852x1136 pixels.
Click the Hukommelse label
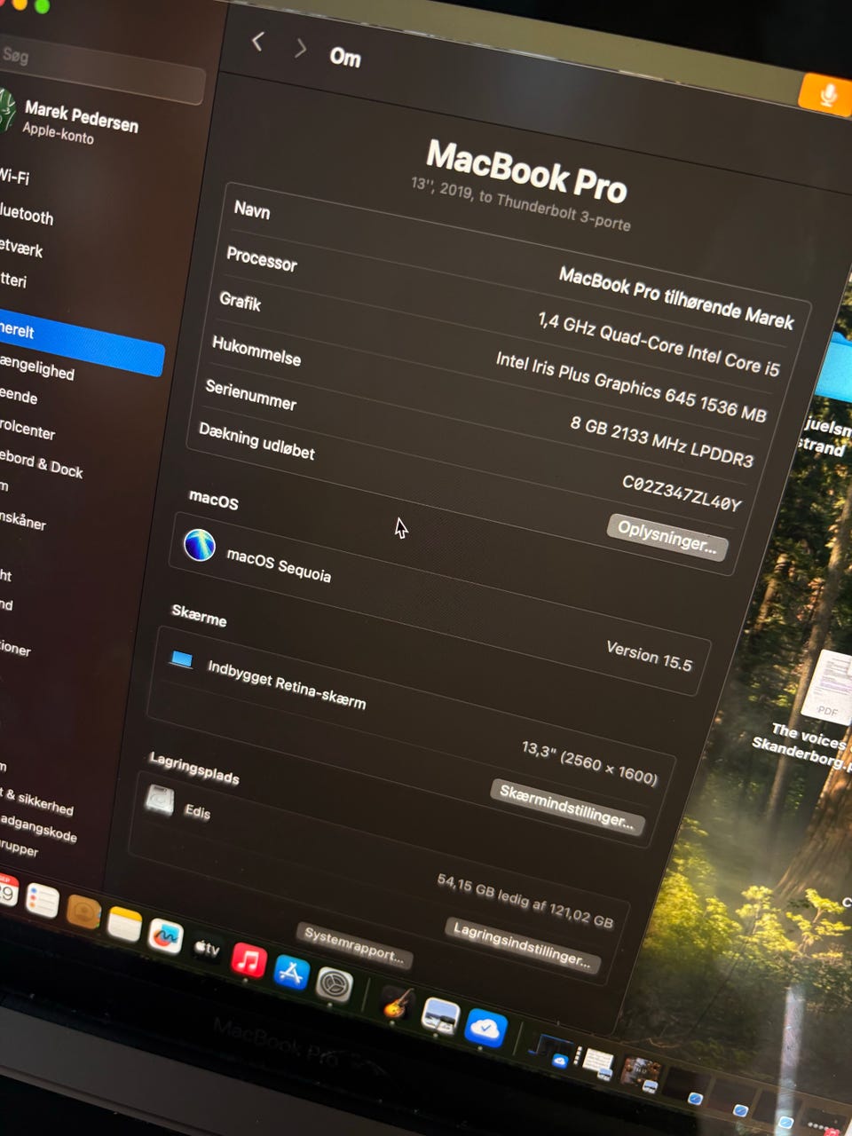tap(256, 351)
